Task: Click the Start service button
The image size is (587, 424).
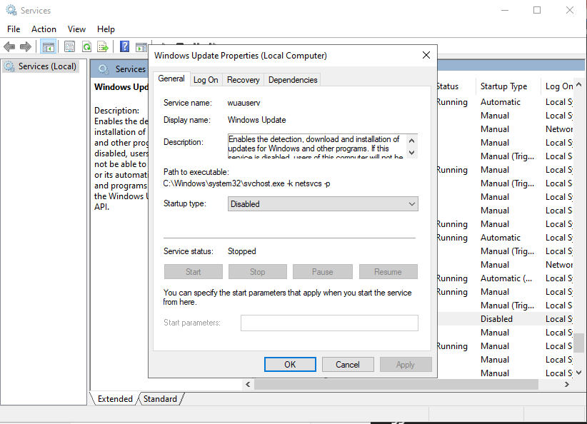Action: tap(194, 272)
